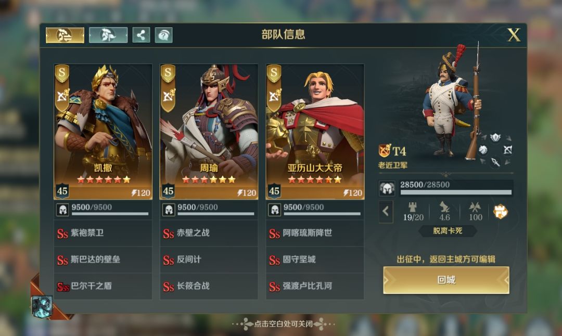The height and width of the screenshot is (336, 562).
Task: Select skill 强渡卢比孔河
Action: (315, 286)
